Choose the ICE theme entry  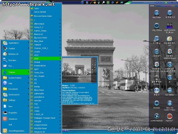(x=46, y=79)
